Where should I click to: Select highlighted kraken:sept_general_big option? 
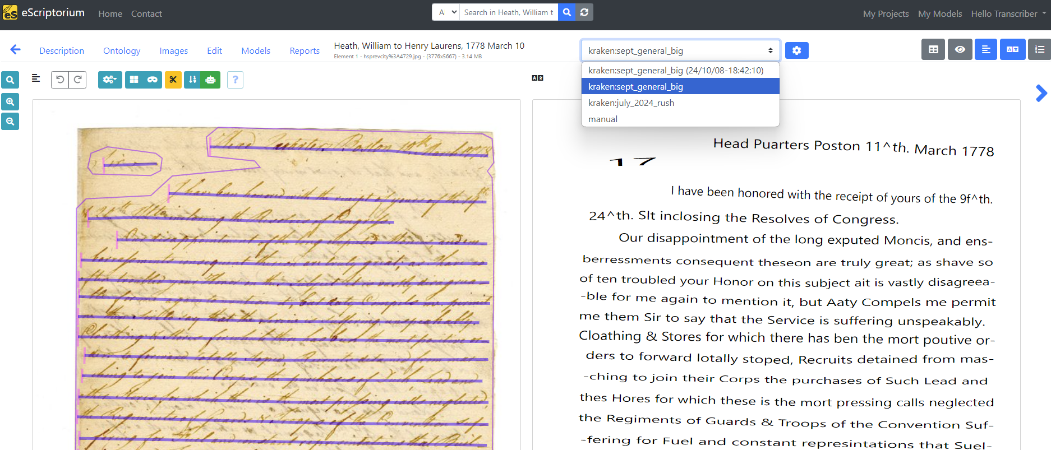[680, 86]
